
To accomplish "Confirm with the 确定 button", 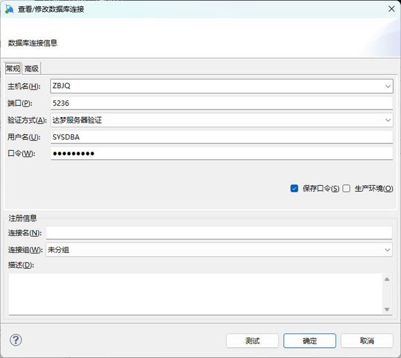I will [x=310, y=340].
